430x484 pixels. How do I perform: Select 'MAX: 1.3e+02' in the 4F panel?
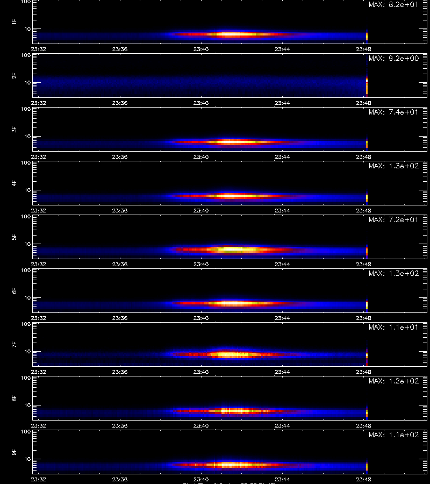(393, 166)
